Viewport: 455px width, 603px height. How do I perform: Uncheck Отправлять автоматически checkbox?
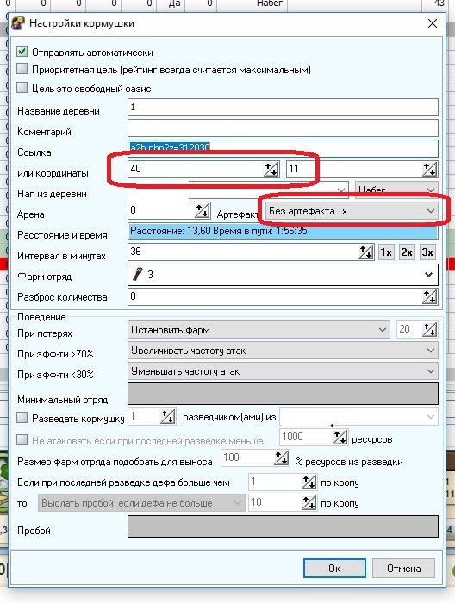(x=22, y=52)
